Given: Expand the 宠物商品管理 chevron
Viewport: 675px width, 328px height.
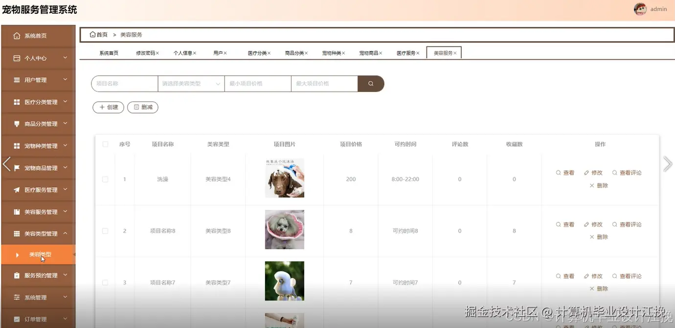Looking at the screenshot, I should tap(65, 167).
